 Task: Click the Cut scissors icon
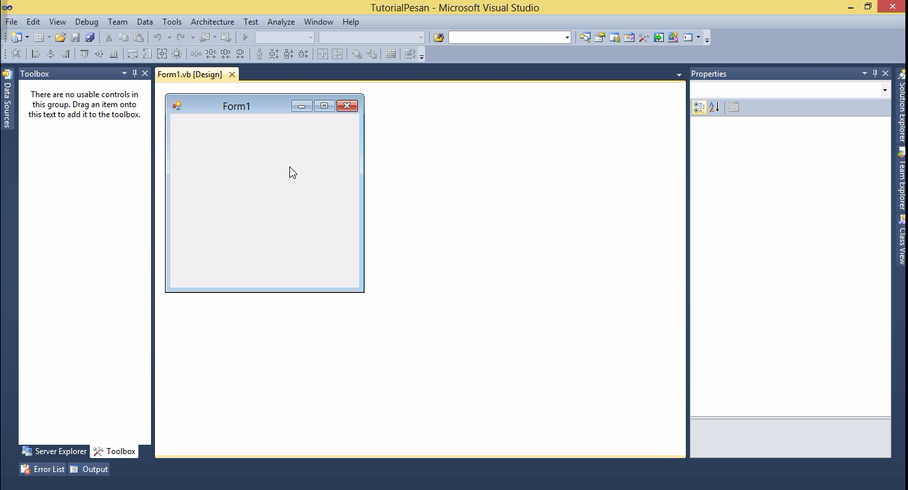(x=109, y=37)
